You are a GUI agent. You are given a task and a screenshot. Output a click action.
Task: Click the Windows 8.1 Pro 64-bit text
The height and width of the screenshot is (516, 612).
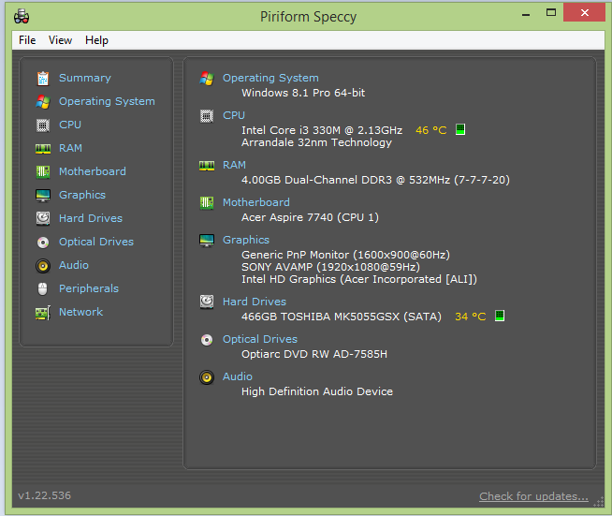(303, 93)
